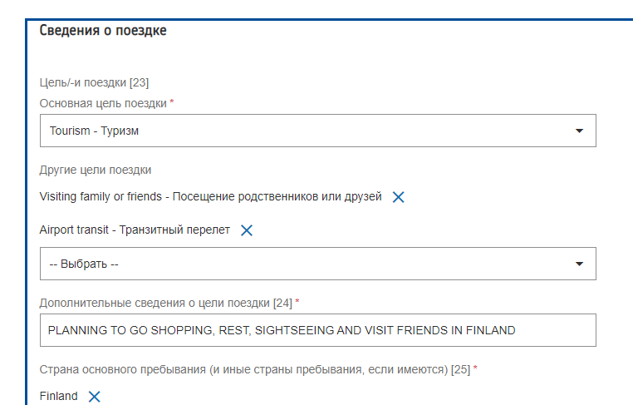Click the "Finland" country entry text

click(59, 396)
